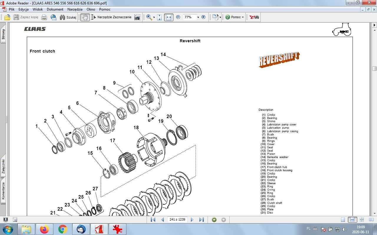This screenshot has height=235, width=377.
Task: Click the volume speaker tray icon
Action: (x=344, y=229)
